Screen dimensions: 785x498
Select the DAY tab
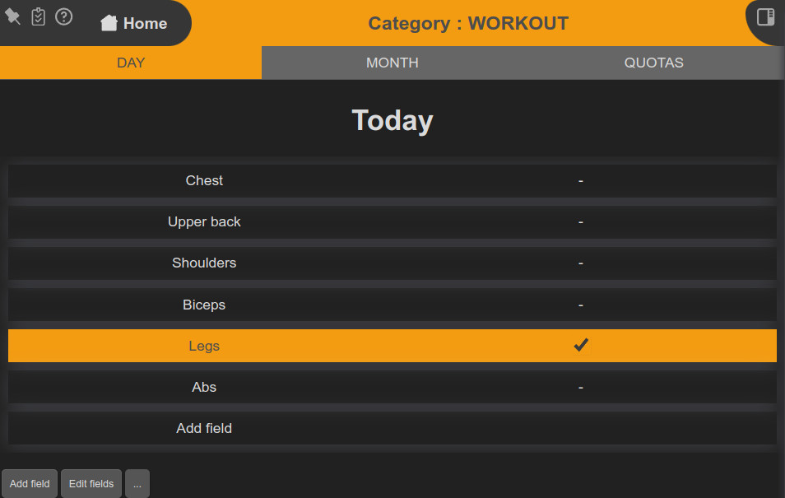(131, 63)
